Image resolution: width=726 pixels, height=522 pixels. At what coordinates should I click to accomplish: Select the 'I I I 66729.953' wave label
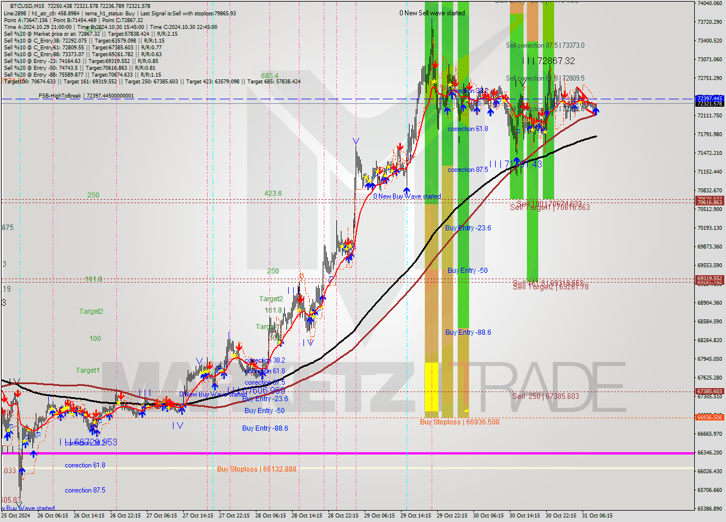(x=88, y=442)
